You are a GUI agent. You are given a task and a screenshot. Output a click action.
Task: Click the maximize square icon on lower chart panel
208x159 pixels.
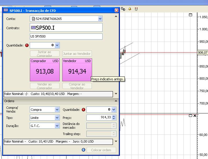[190, 116]
